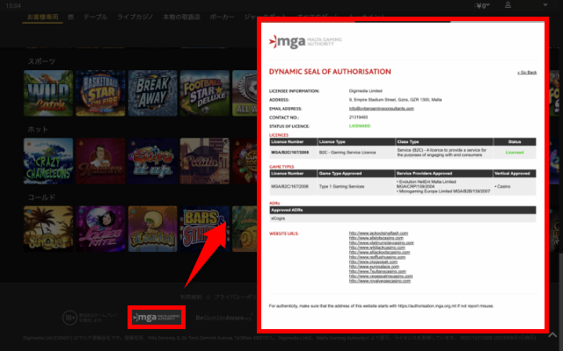
Task: Click the 18+ age restriction icon
Action: click(69, 317)
